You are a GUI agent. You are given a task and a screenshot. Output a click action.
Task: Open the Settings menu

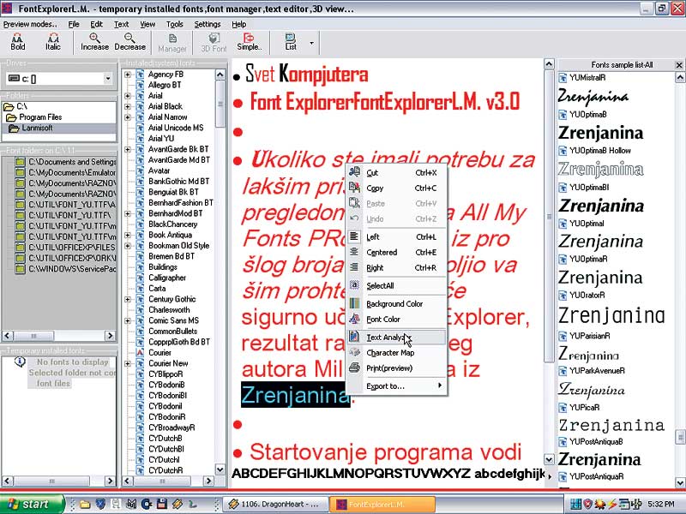[x=208, y=24]
